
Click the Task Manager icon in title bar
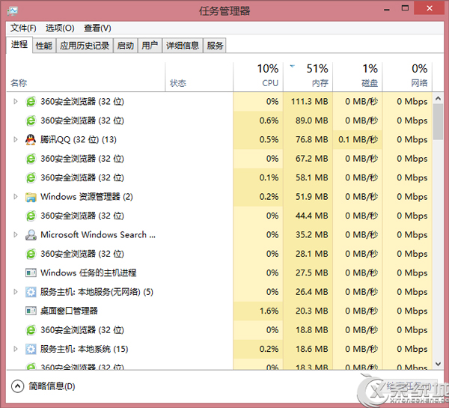pyautogui.click(x=13, y=11)
